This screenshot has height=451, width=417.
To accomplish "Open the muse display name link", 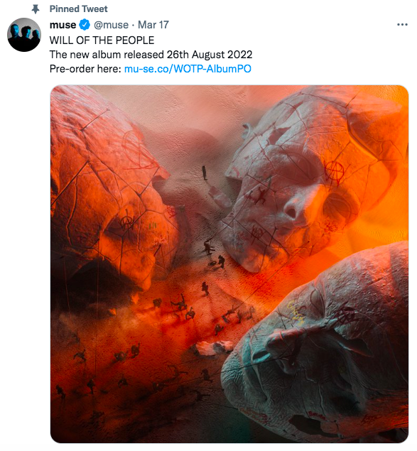I will 63,25.
